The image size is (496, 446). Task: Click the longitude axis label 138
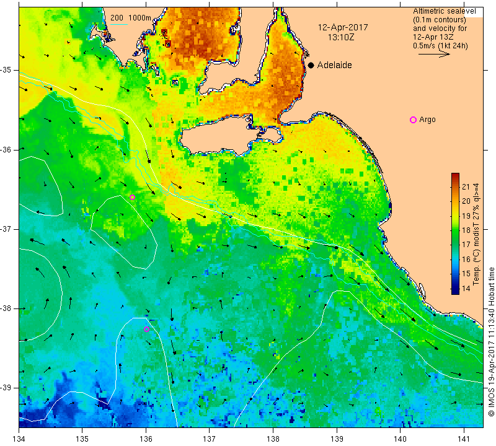click(x=273, y=439)
